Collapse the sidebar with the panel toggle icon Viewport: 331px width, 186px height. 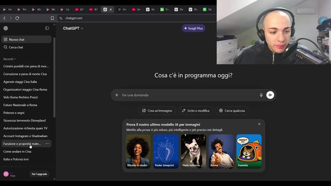click(x=47, y=28)
